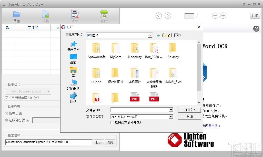
Task: Click the title bar help question mark
Action: click(x=244, y=4)
